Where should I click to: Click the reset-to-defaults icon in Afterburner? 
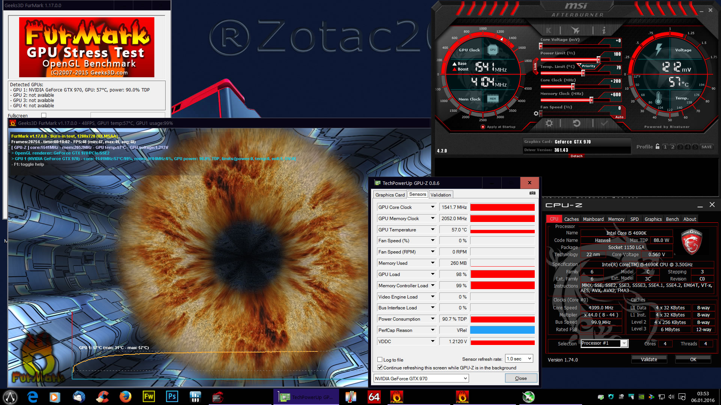click(576, 123)
